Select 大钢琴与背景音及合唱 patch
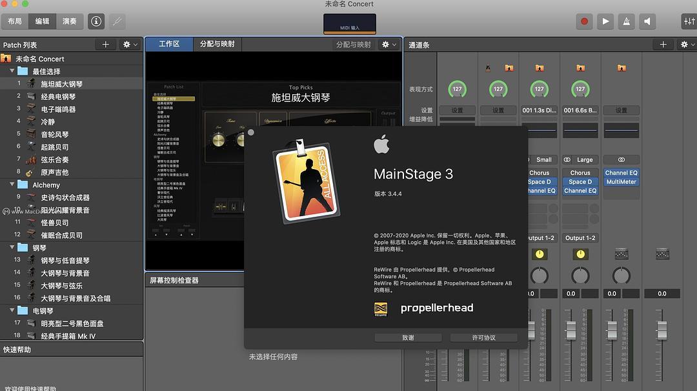Viewport: 697px width, 391px height. point(72,298)
